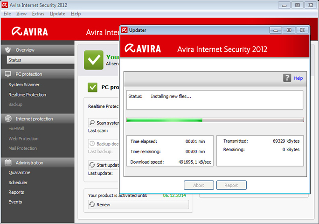Click the calendar icon beside Administration
The image size is (319, 224).
tap(8, 163)
